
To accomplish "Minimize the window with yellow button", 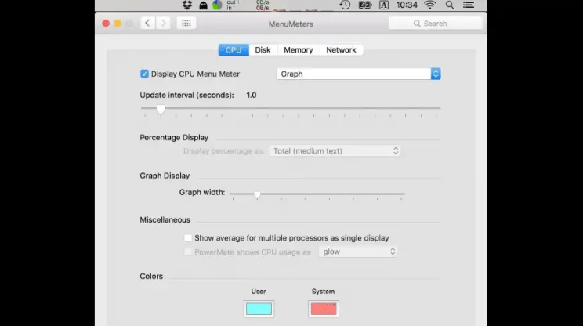I will (x=118, y=24).
